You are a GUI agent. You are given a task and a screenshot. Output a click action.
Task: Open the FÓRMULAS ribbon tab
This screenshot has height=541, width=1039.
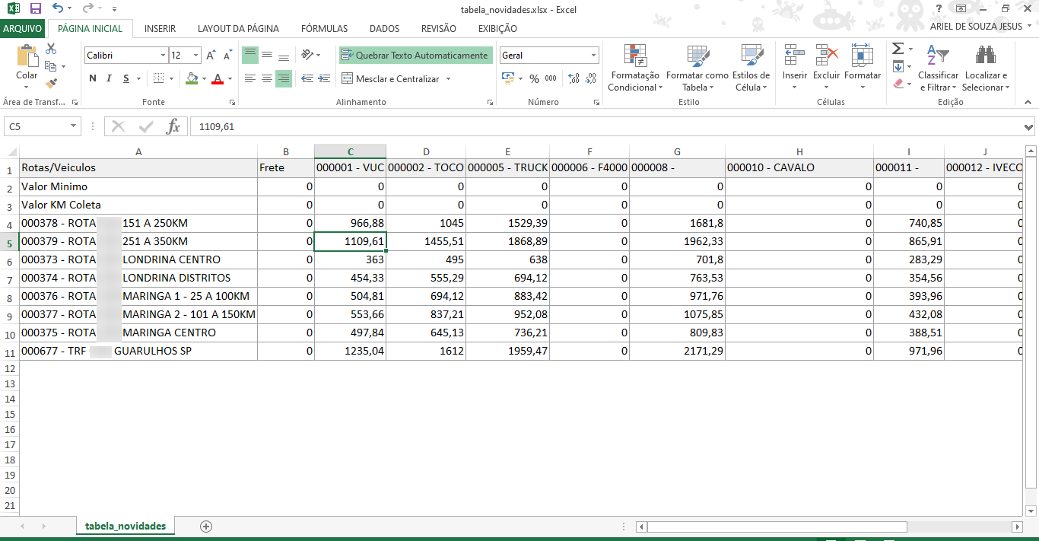pos(324,29)
